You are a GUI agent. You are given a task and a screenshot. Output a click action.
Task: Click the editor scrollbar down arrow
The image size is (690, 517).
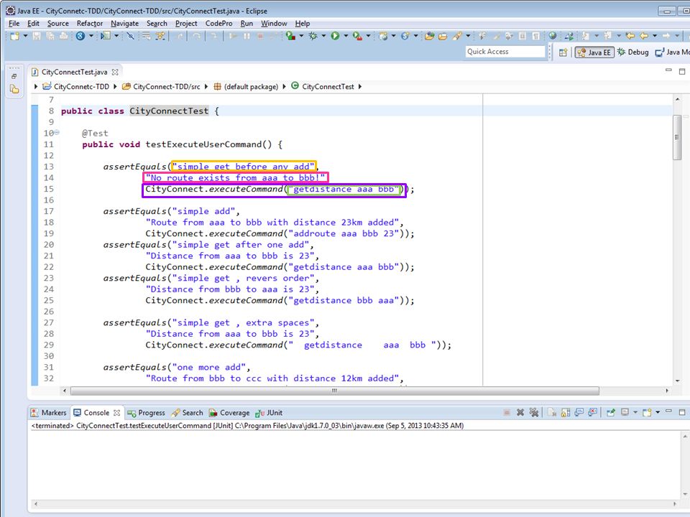677,381
